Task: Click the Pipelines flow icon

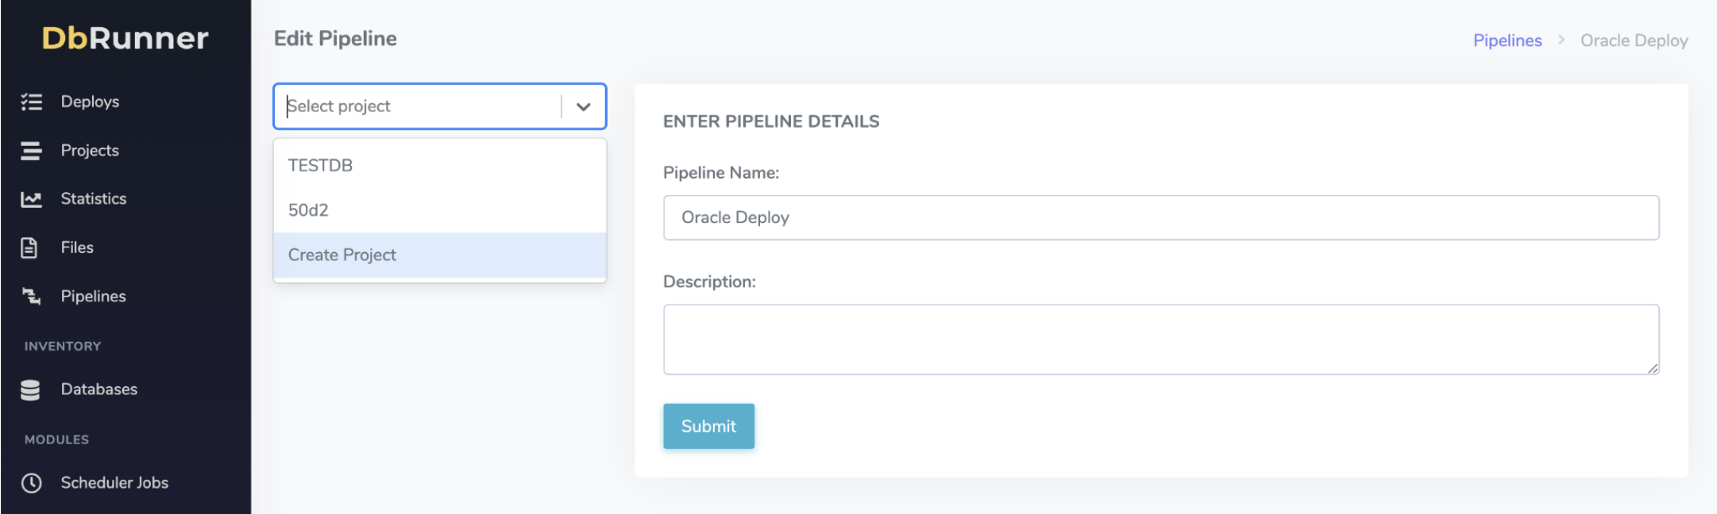Action: point(32,296)
